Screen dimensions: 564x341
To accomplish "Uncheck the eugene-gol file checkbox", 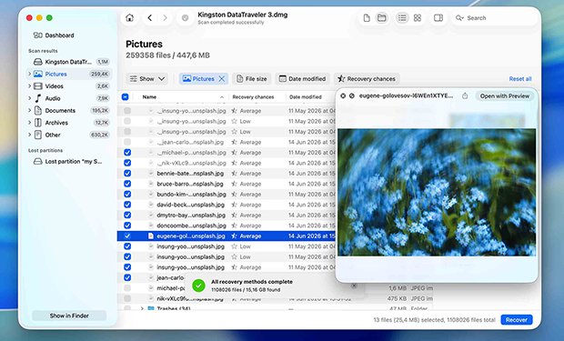I will click(x=127, y=236).
